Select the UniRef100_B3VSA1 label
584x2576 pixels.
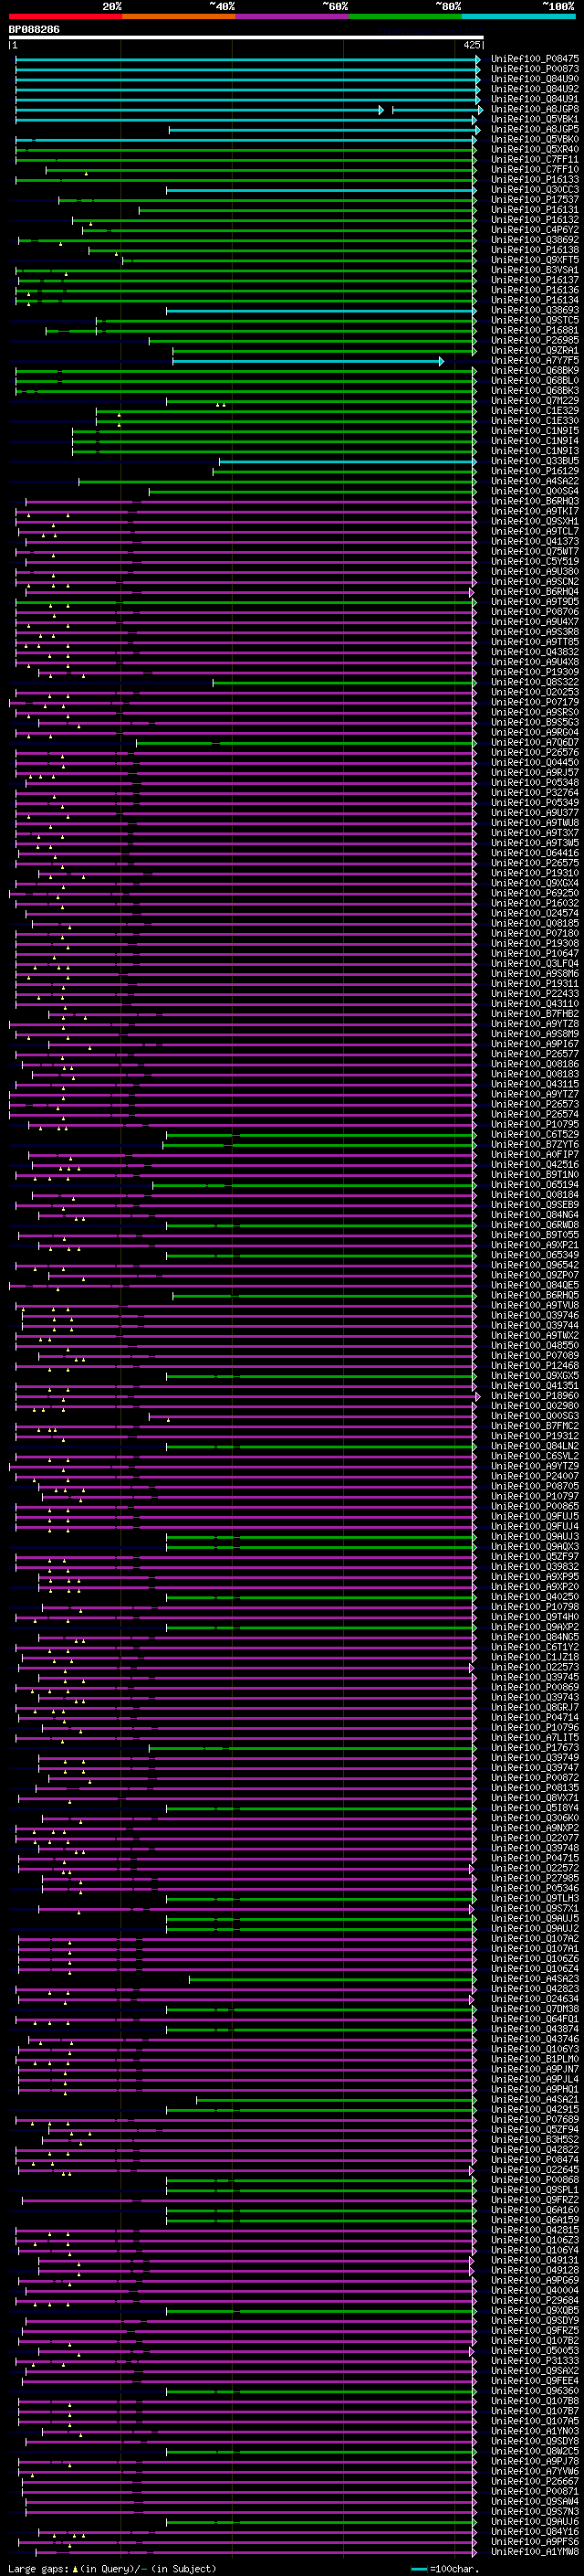535,270
